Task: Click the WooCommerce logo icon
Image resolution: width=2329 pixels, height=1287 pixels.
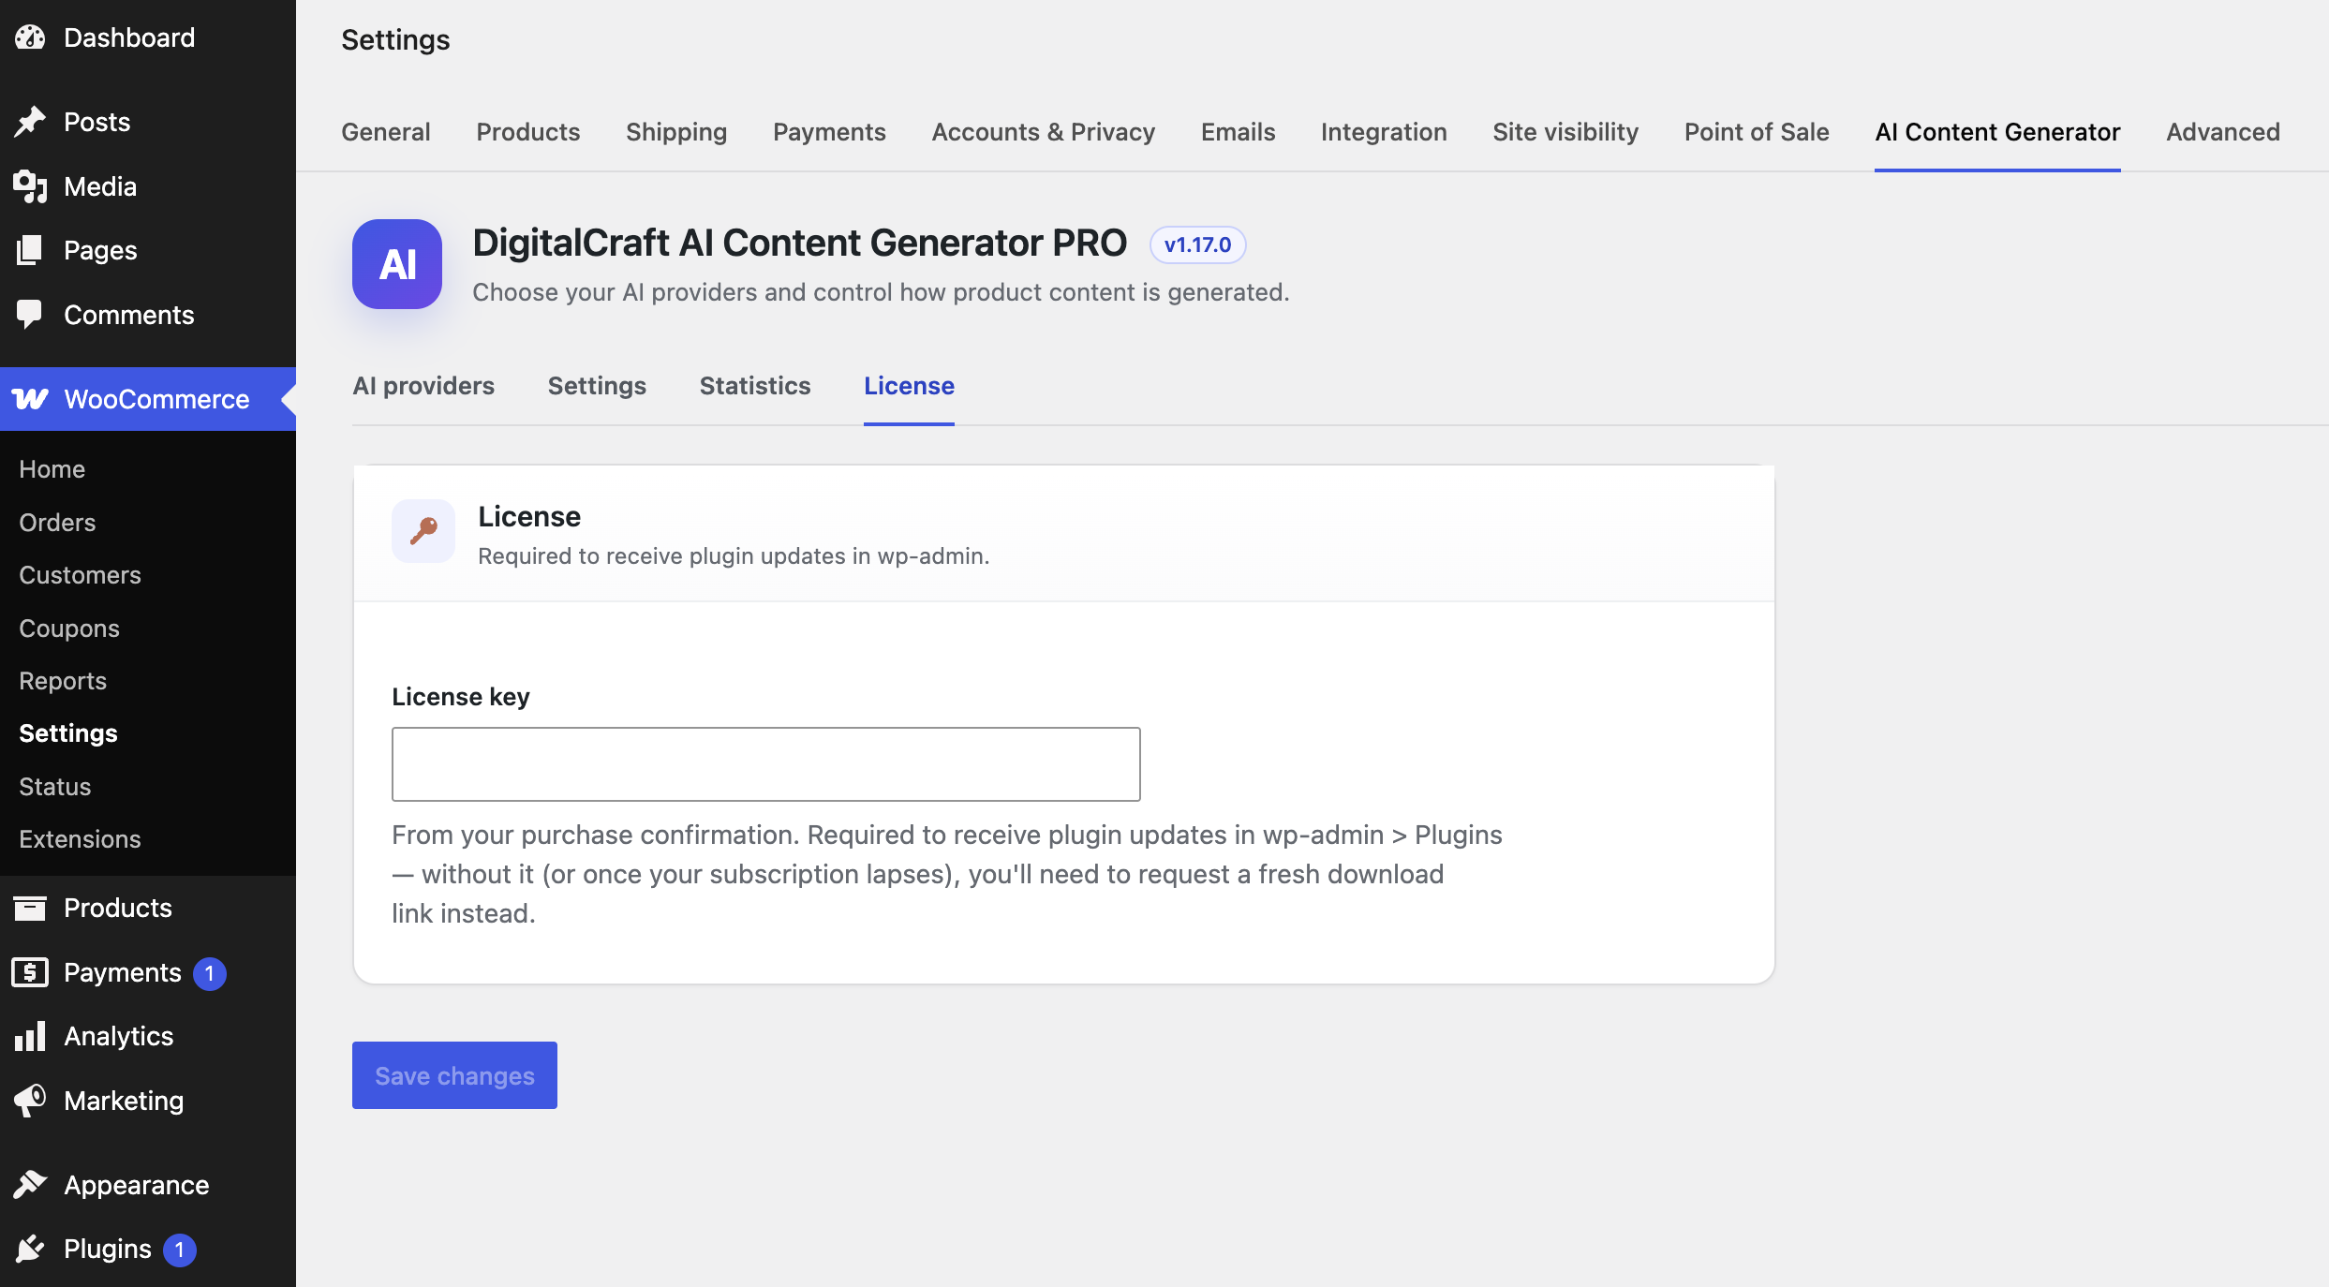Action: pyautogui.click(x=30, y=399)
